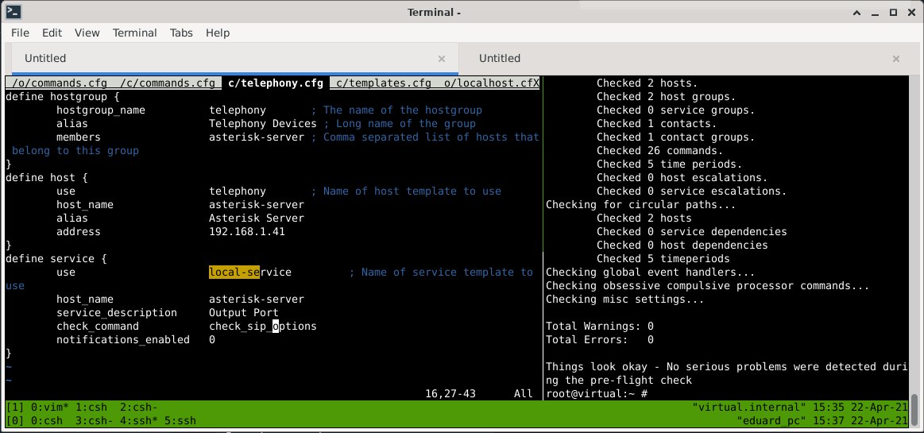This screenshot has height=433, width=924.
Task: Click vim cursor position '16,27-43'
Action: (x=450, y=393)
